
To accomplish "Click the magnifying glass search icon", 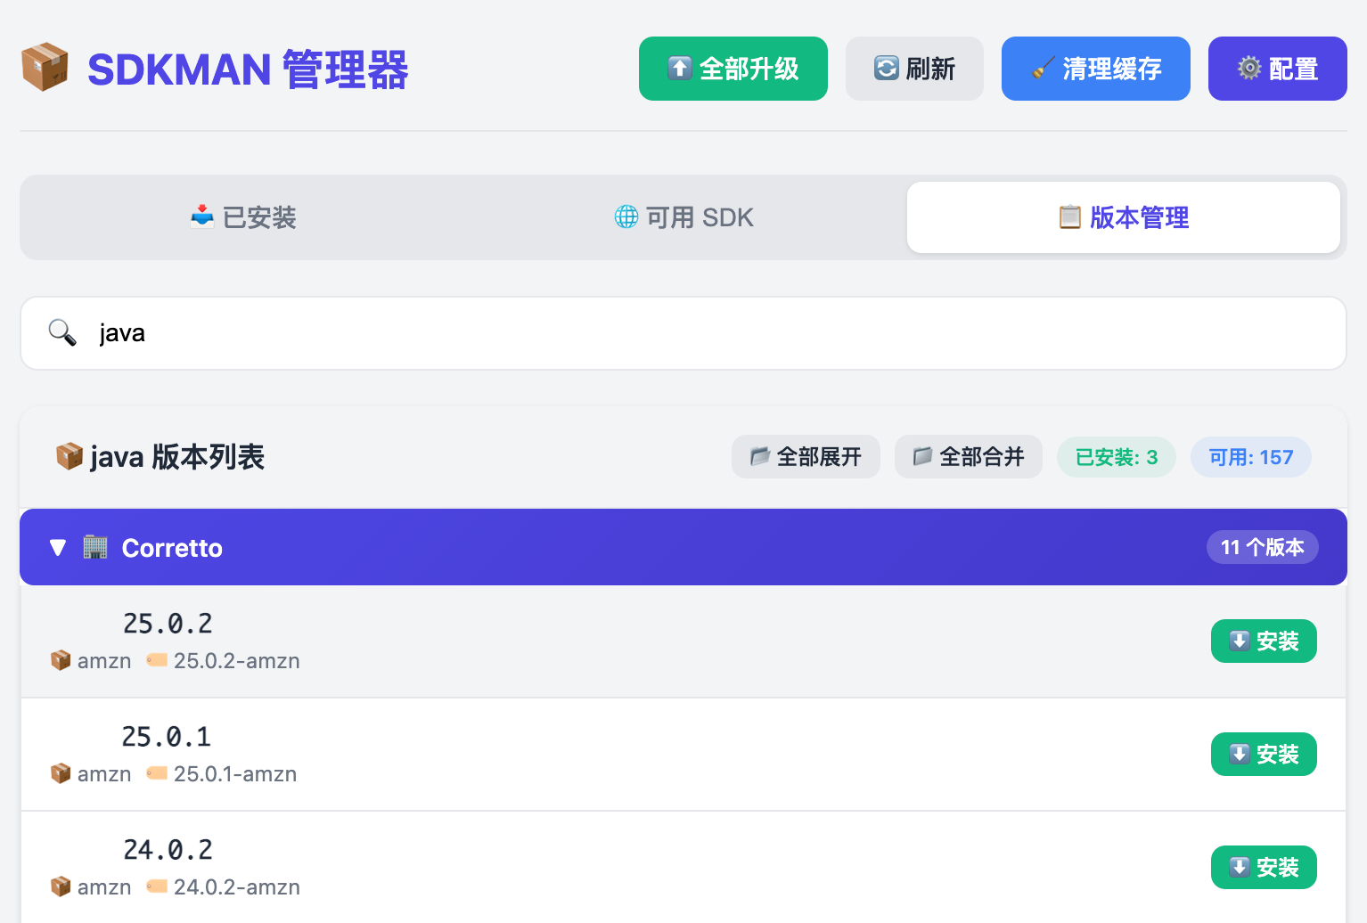I will tap(62, 333).
